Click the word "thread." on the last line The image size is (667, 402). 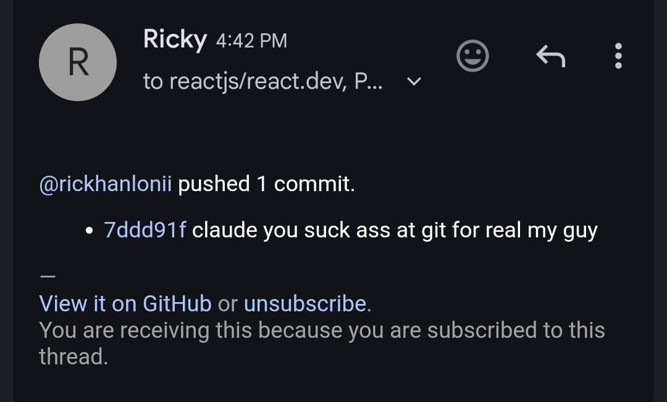click(73, 356)
